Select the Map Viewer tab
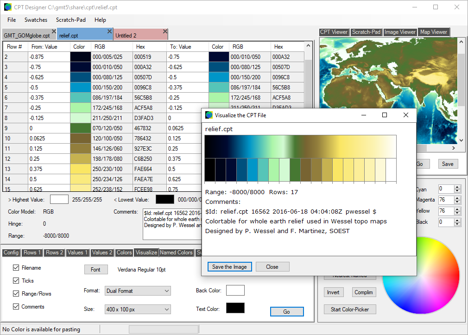 [x=434, y=32]
